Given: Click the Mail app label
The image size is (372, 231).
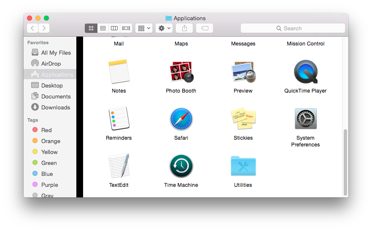Looking at the screenshot, I should tap(119, 44).
